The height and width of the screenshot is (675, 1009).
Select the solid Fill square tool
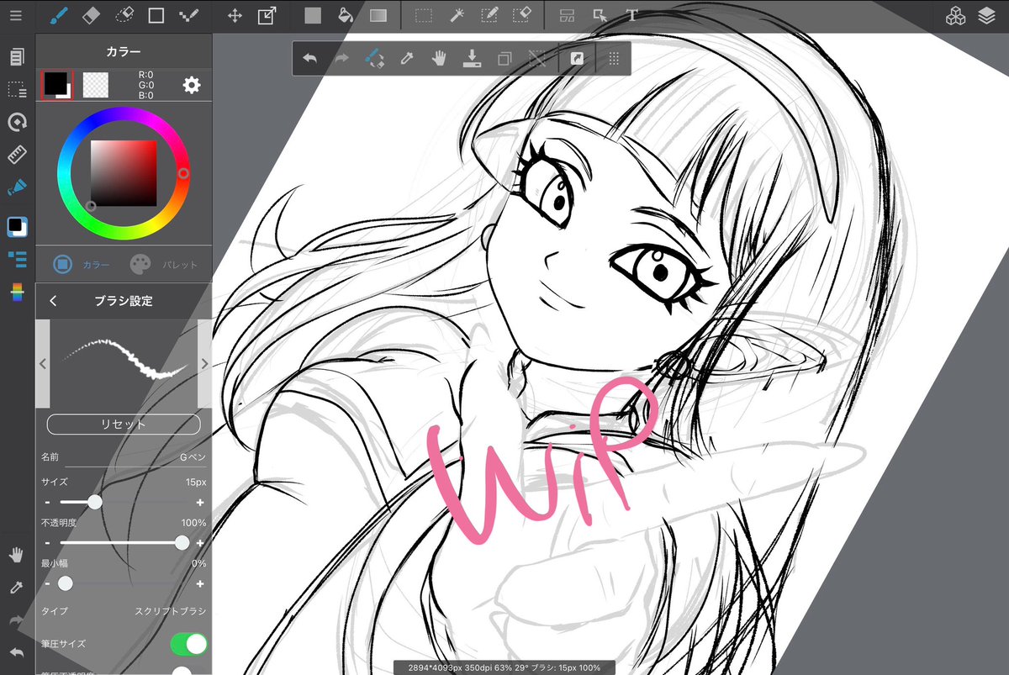point(313,15)
